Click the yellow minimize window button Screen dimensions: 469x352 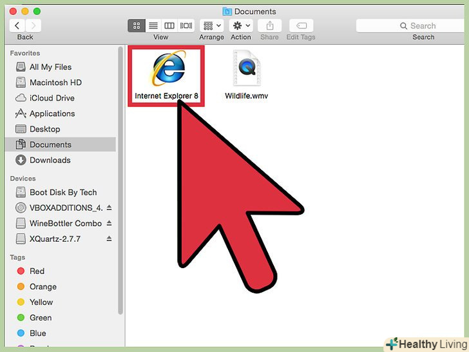click(25, 12)
